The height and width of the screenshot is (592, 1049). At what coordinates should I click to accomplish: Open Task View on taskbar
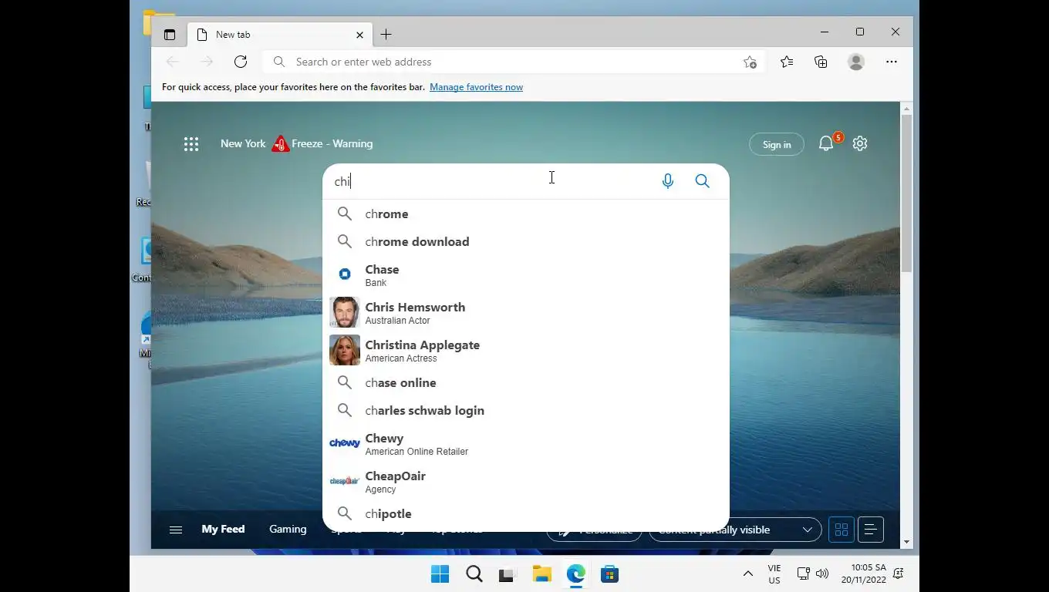click(x=506, y=574)
